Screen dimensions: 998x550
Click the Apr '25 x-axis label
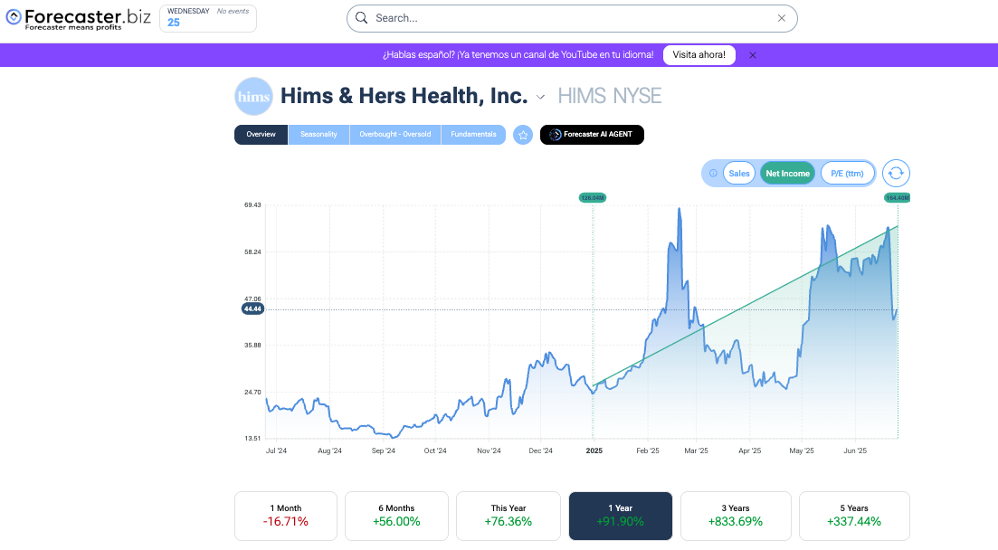click(x=750, y=450)
